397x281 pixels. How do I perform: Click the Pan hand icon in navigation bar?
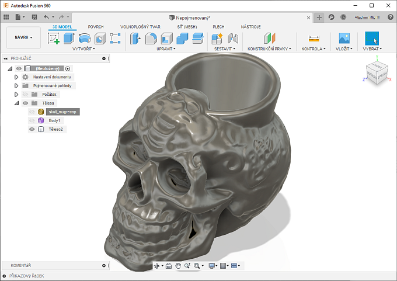pyautogui.click(x=178, y=266)
